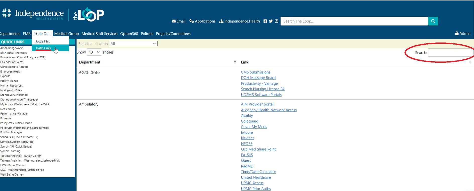Open Human Resources quick link
474x191 pixels.
12,85
